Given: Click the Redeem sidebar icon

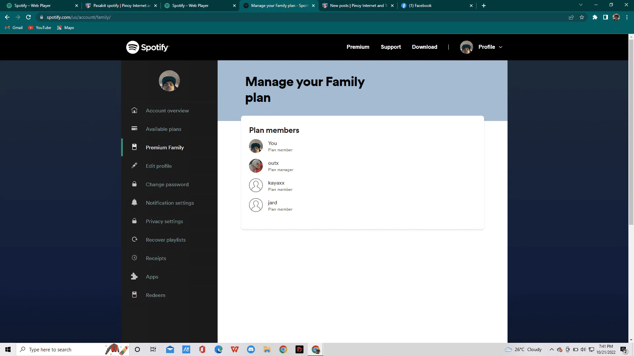Looking at the screenshot, I should pos(134,295).
